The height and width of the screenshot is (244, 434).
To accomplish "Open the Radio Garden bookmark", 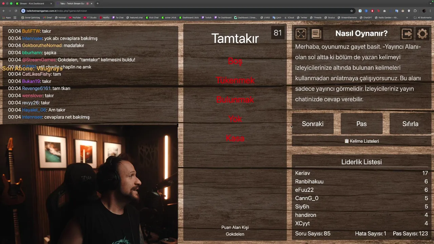I will coord(386,17).
